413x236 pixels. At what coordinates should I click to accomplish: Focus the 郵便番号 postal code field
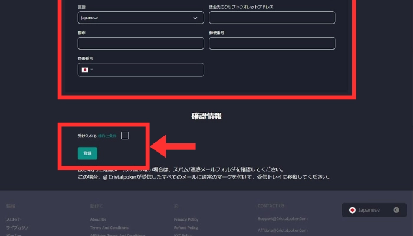click(272, 43)
